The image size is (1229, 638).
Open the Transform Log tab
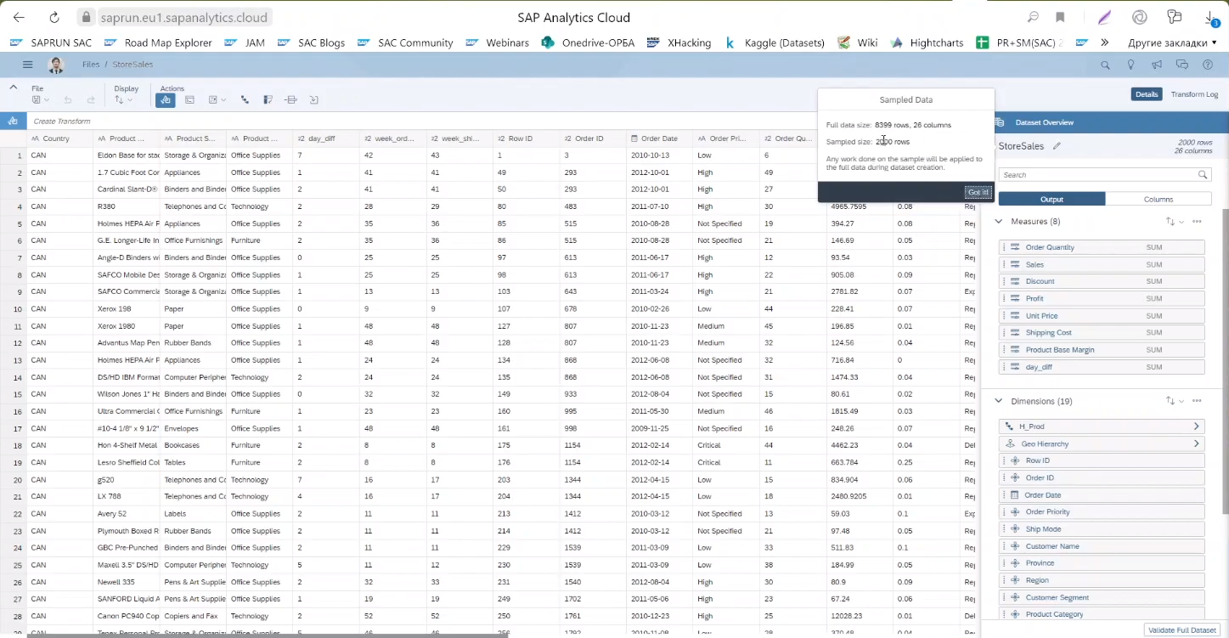point(1194,94)
